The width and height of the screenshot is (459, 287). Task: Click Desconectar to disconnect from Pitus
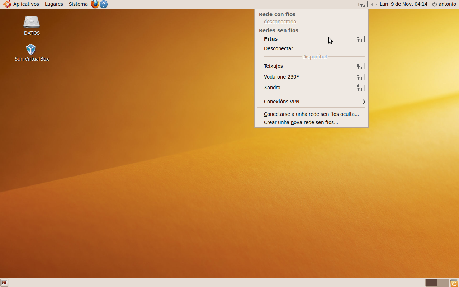(x=278, y=48)
